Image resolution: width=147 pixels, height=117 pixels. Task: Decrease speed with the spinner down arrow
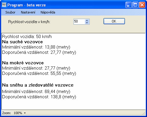(x=87, y=23)
